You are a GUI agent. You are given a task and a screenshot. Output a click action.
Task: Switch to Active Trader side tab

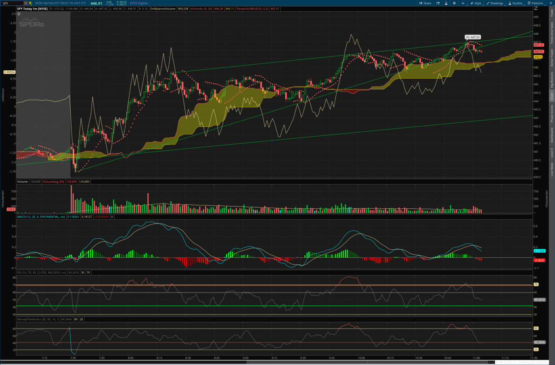(x=552, y=58)
